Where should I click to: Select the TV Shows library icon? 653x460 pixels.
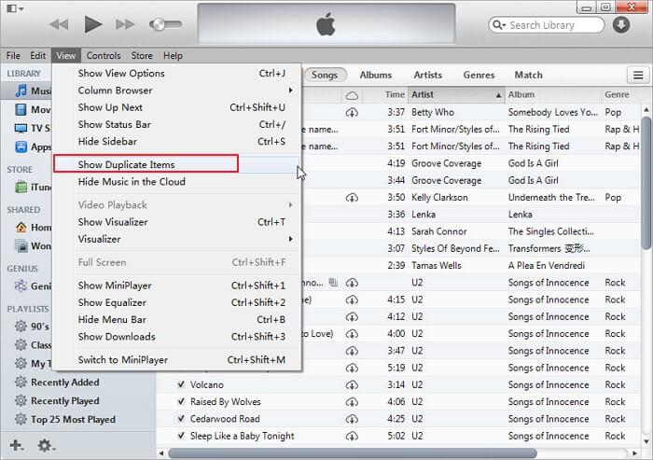coord(21,128)
